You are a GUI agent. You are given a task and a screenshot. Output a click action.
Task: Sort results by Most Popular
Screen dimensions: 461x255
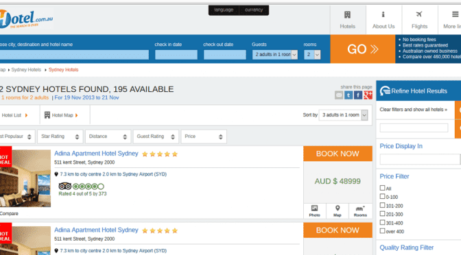click(x=17, y=136)
